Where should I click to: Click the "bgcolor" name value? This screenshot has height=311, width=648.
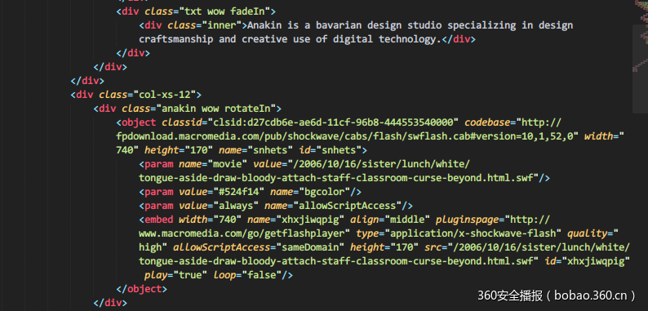325,192
